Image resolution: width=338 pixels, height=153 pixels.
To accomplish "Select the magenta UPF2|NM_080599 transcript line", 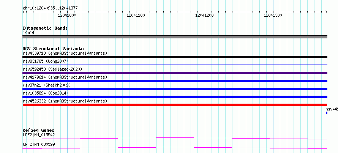I will pyautogui.click(x=175, y=148).
